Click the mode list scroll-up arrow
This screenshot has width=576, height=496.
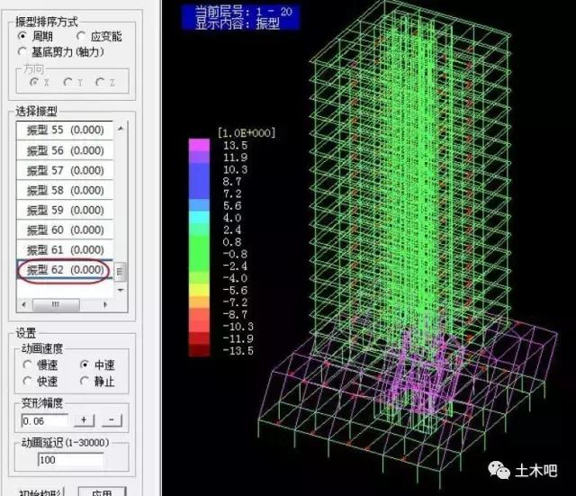click(121, 129)
